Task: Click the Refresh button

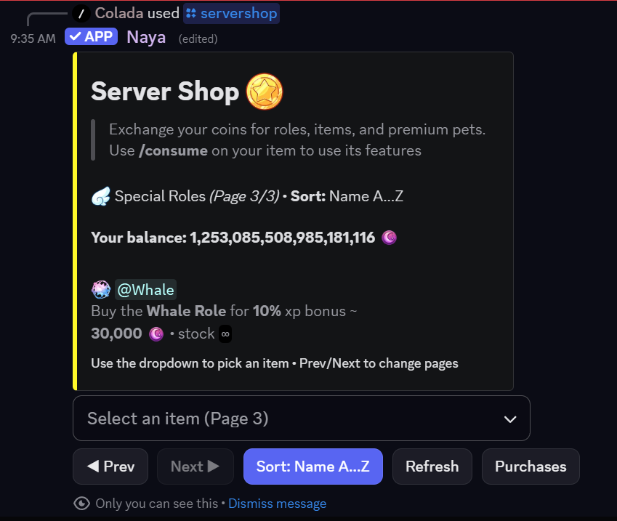Action: point(432,467)
